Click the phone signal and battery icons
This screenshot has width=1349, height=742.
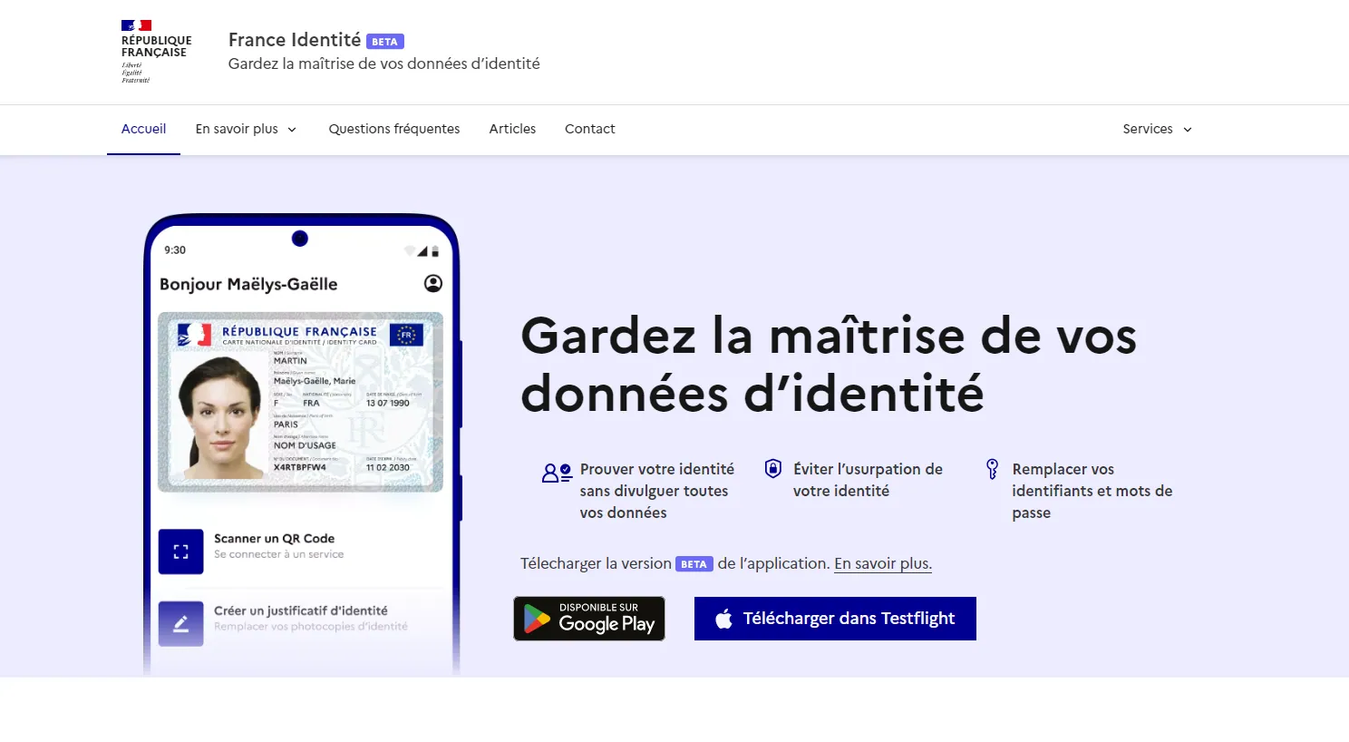click(422, 250)
